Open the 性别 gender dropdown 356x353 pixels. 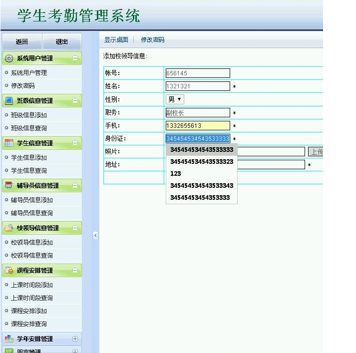click(x=175, y=99)
